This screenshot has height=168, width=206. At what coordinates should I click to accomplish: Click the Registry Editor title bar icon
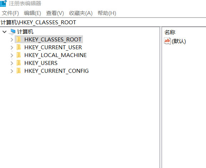click(x=3, y=3)
